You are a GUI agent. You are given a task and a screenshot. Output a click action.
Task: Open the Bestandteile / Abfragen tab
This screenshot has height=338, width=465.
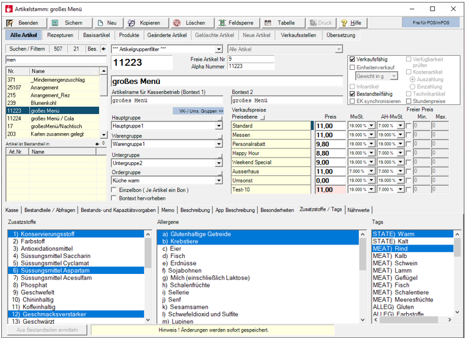50,210
